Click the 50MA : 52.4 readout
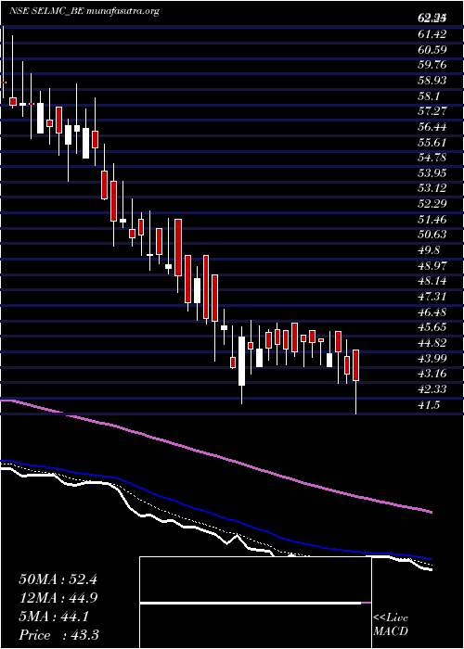 coord(58,579)
